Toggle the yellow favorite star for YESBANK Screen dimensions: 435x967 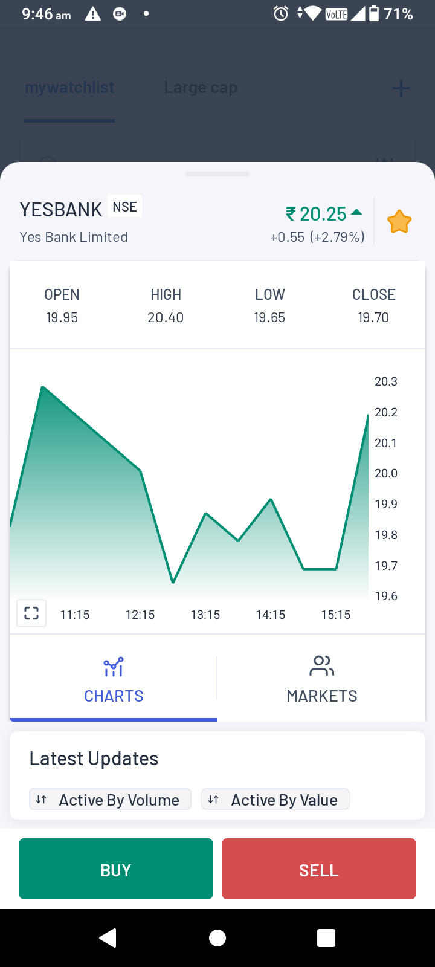pos(399,222)
